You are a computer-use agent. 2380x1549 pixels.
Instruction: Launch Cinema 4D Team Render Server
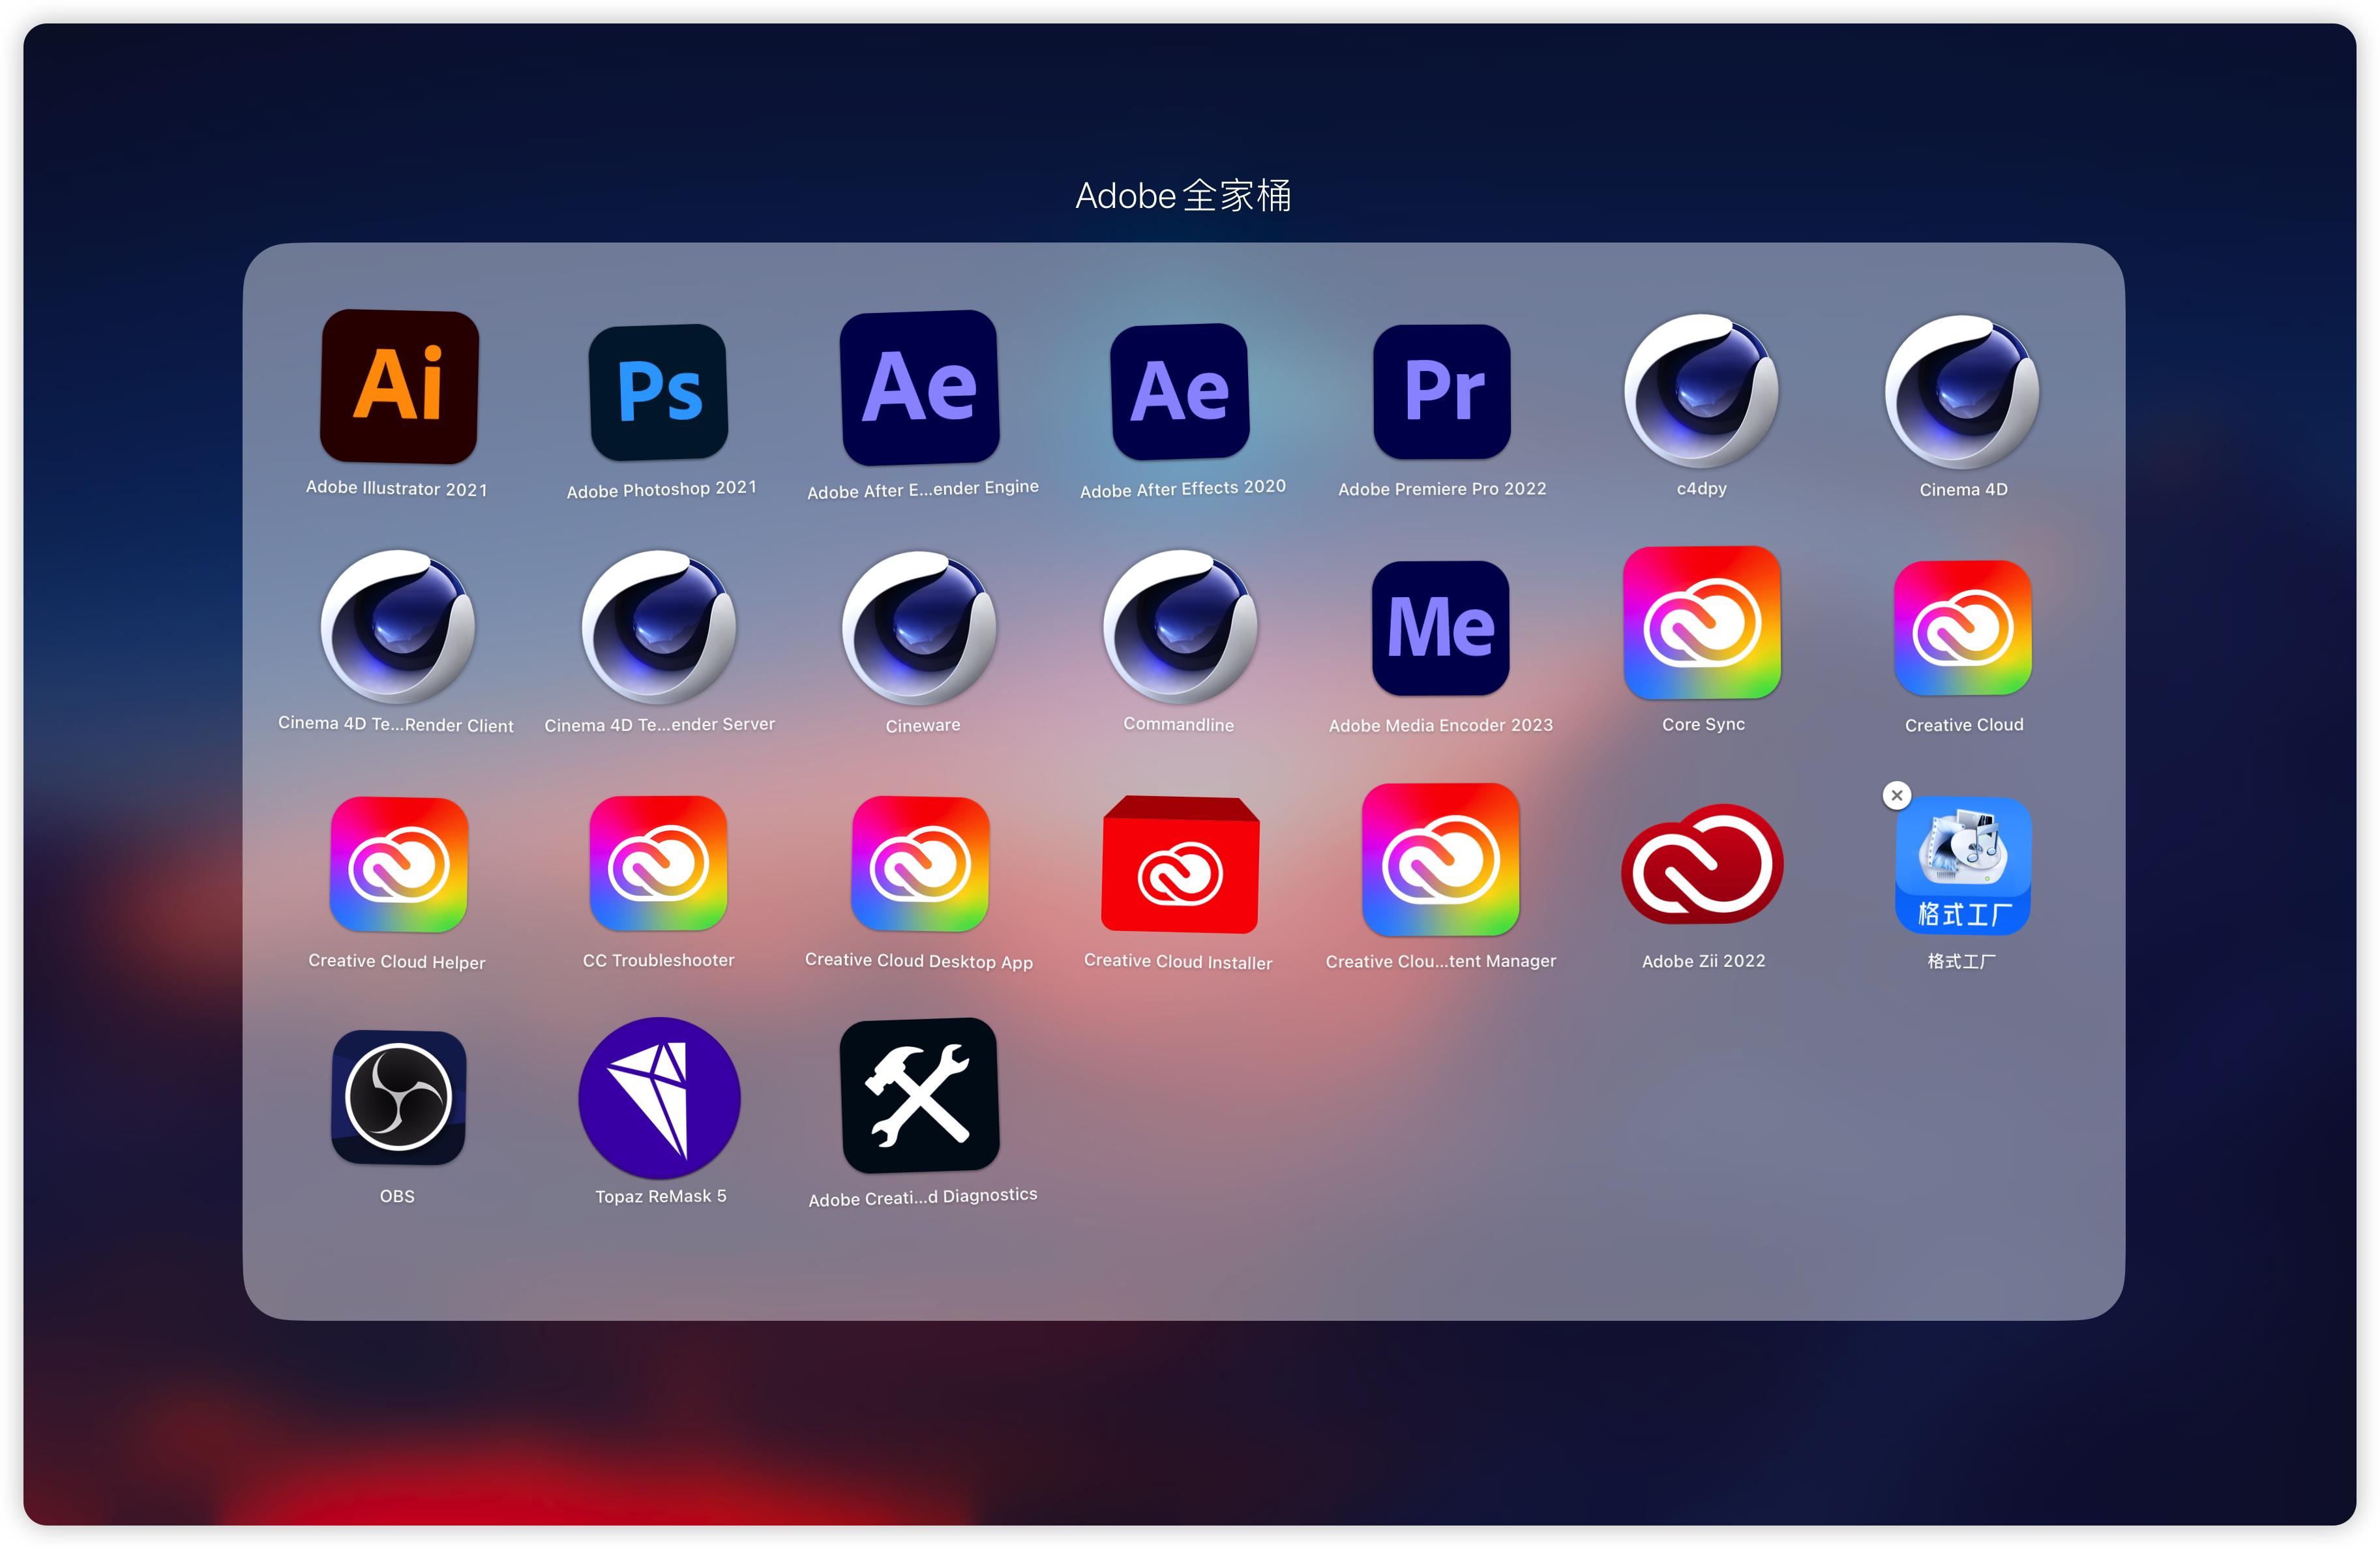click(659, 627)
